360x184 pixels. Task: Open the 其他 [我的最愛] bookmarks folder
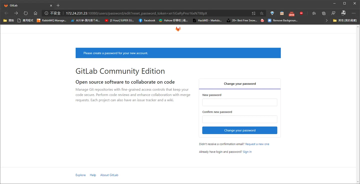click(345, 20)
